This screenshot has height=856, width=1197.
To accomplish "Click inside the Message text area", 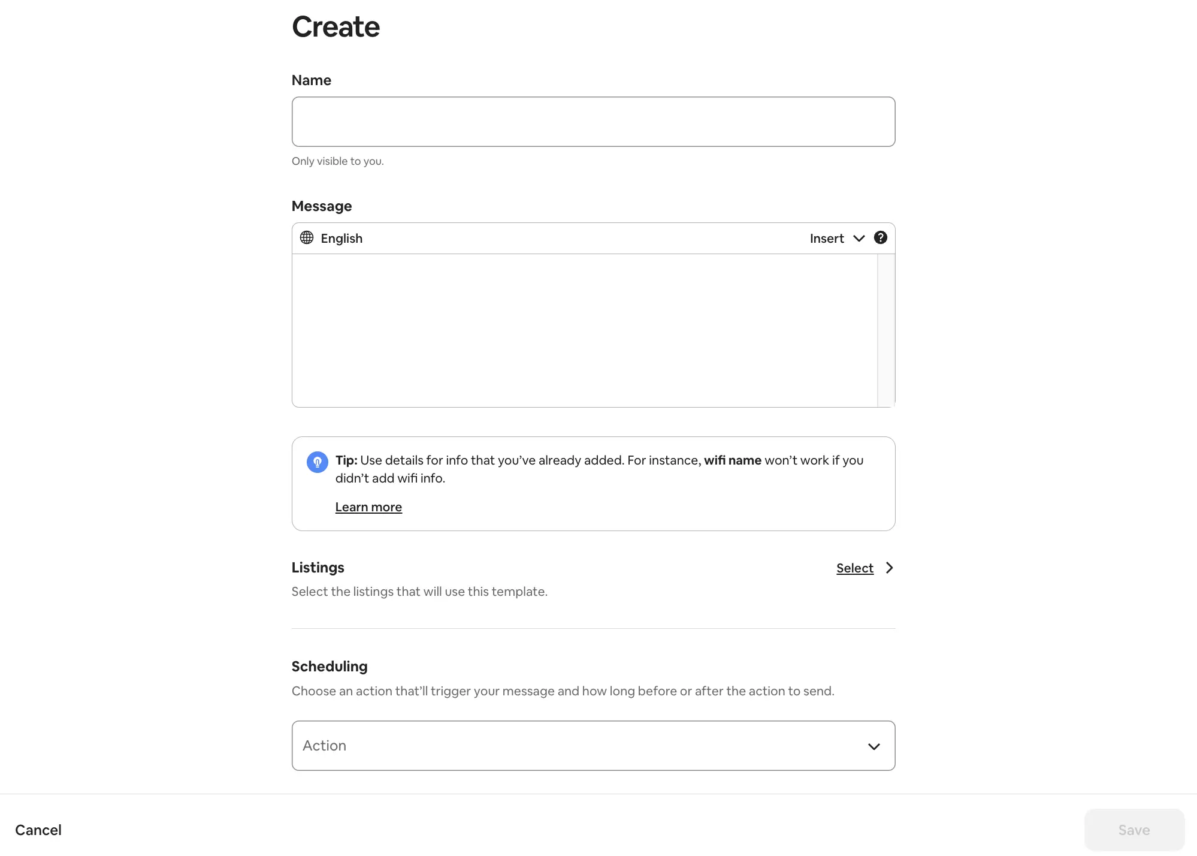I will pos(584,330).
